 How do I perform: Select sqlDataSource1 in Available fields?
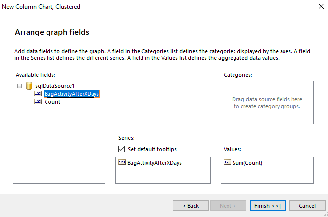(x=54, y=86)
